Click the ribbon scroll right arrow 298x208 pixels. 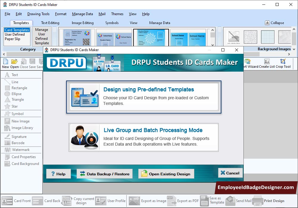289,54
